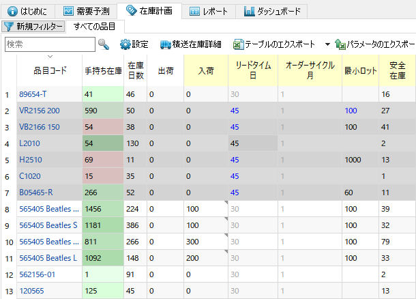
Task: Select green 手持ち在庫 cell showing 1456
Action: click(x=103, y=208)
